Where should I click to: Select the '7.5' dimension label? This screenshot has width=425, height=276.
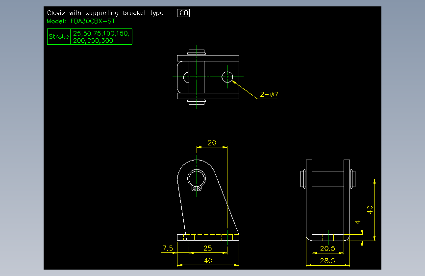click(168, 248)
